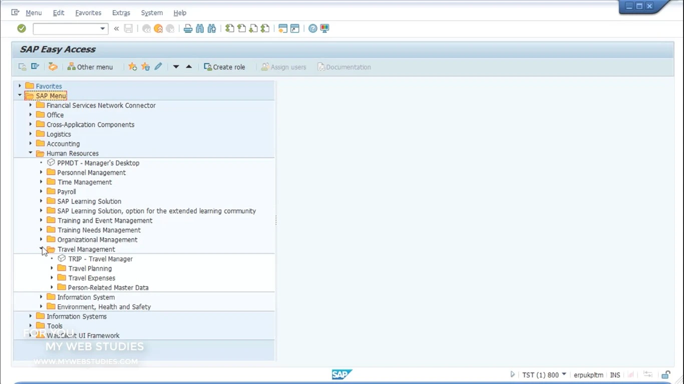
Task: Collapse the Human Resources node
Action: 31,153
